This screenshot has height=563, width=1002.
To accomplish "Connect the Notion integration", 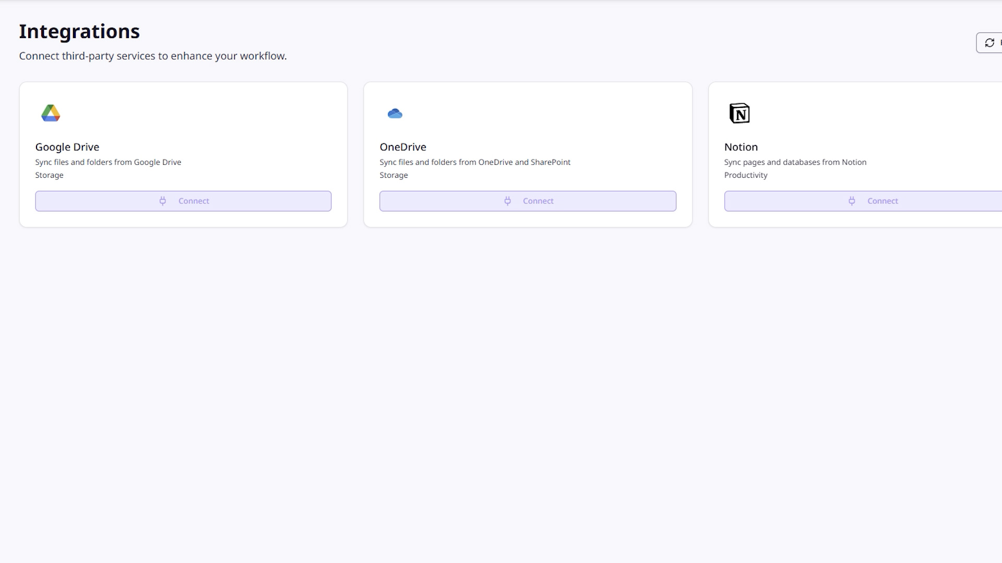I will coord(877,201).
